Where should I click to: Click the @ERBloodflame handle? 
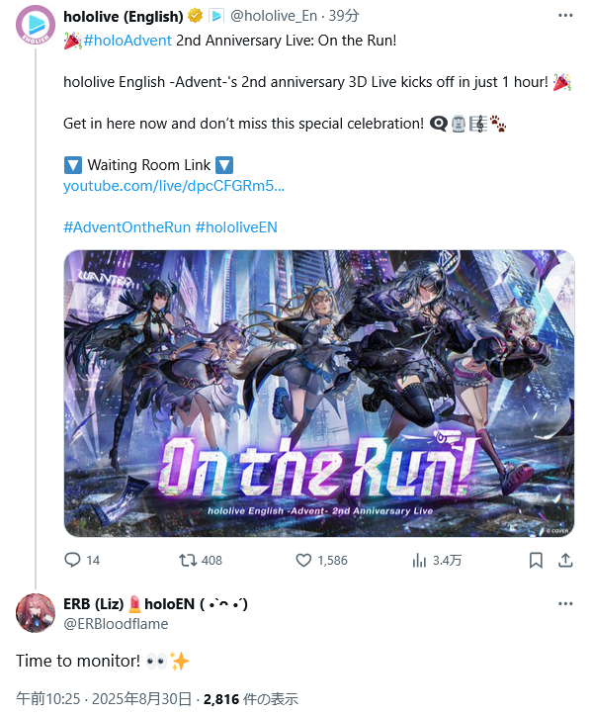point(116,624)
